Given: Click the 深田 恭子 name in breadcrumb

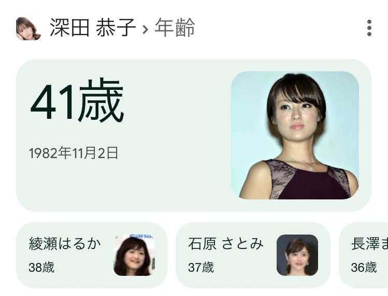Looking at the screenshot, I should click(x=93, y=27).
